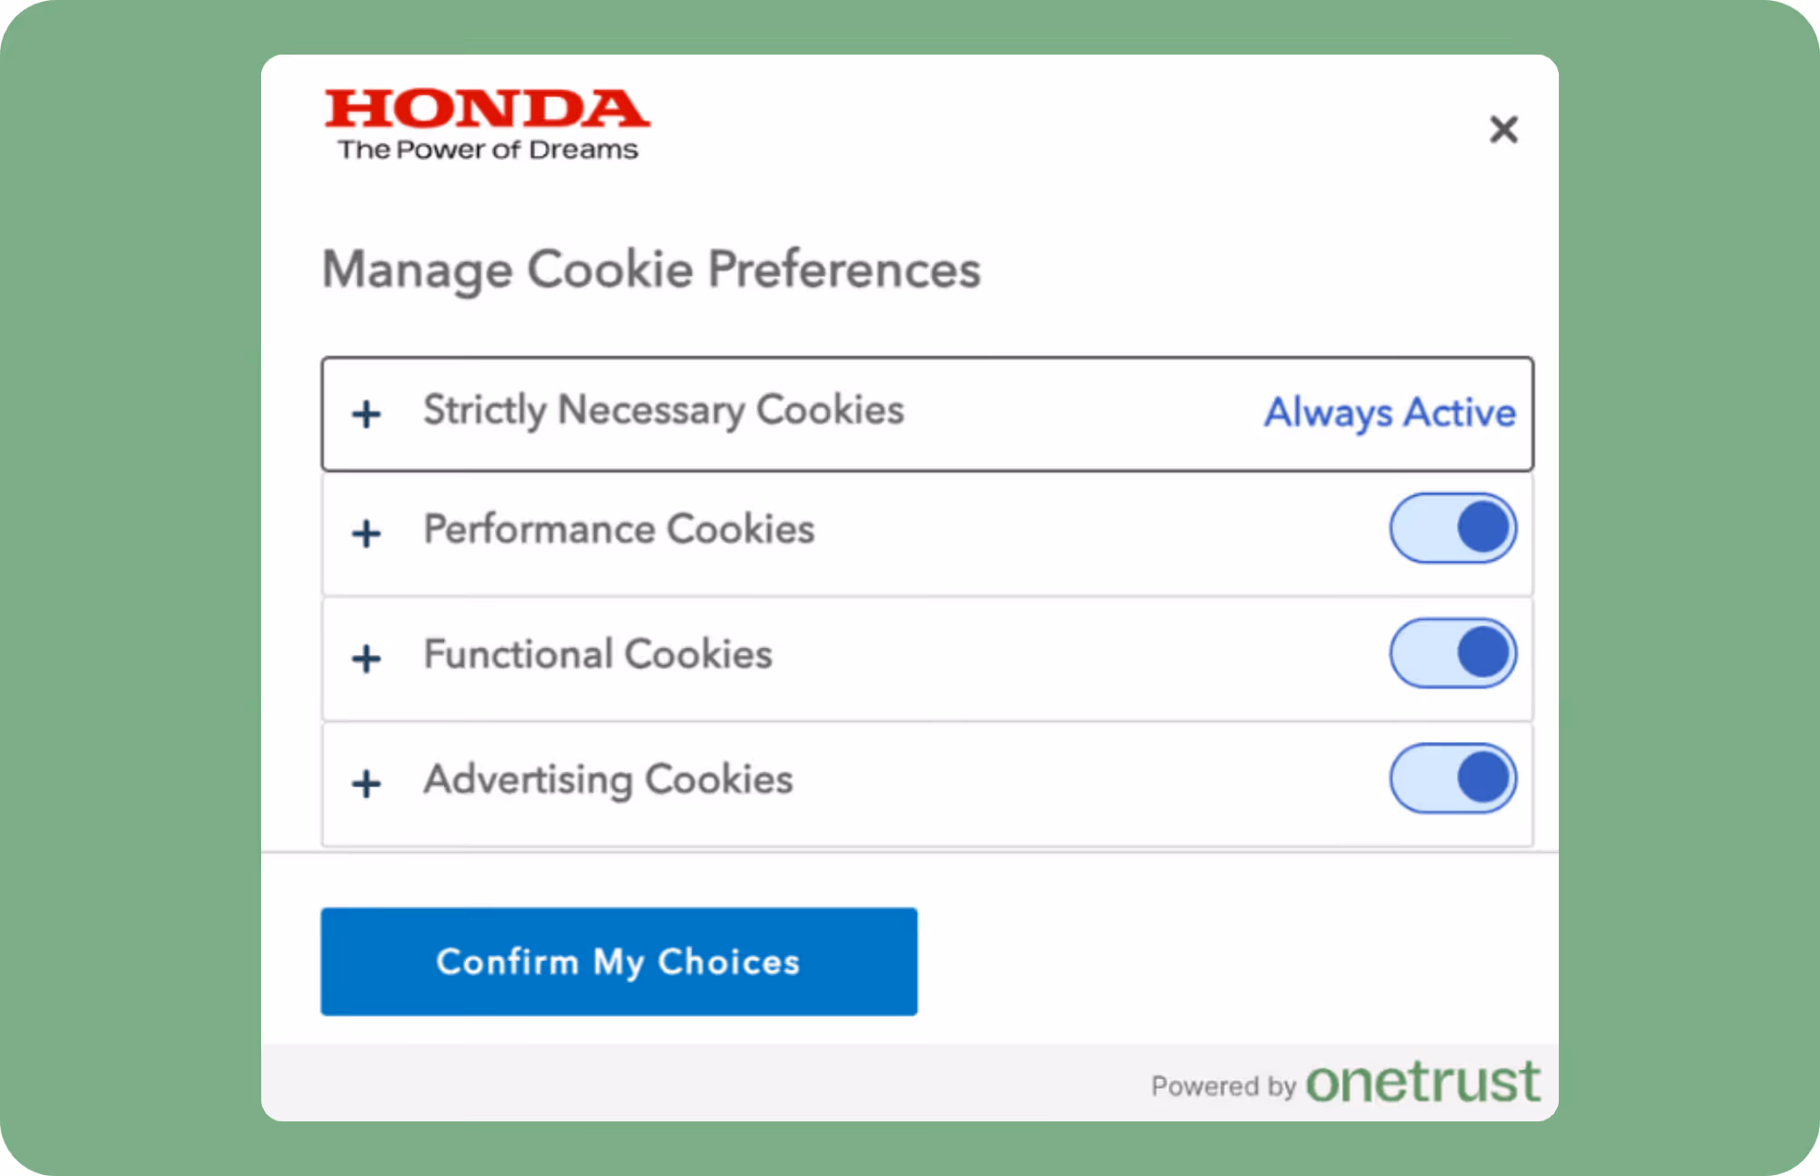Slide the Advertising Cookies switch
Screen dimensions: 1820x1176
pyautogui.click(x=1452, y=777)
